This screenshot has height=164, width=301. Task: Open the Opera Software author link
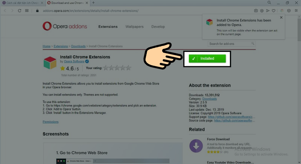click(74, 61)
